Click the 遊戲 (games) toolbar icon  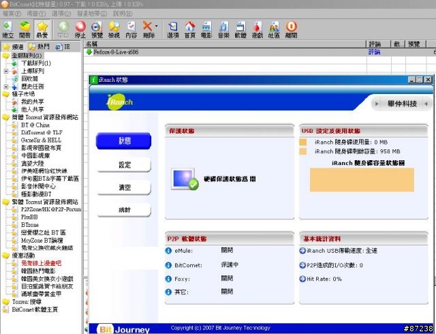coord(258,29)
